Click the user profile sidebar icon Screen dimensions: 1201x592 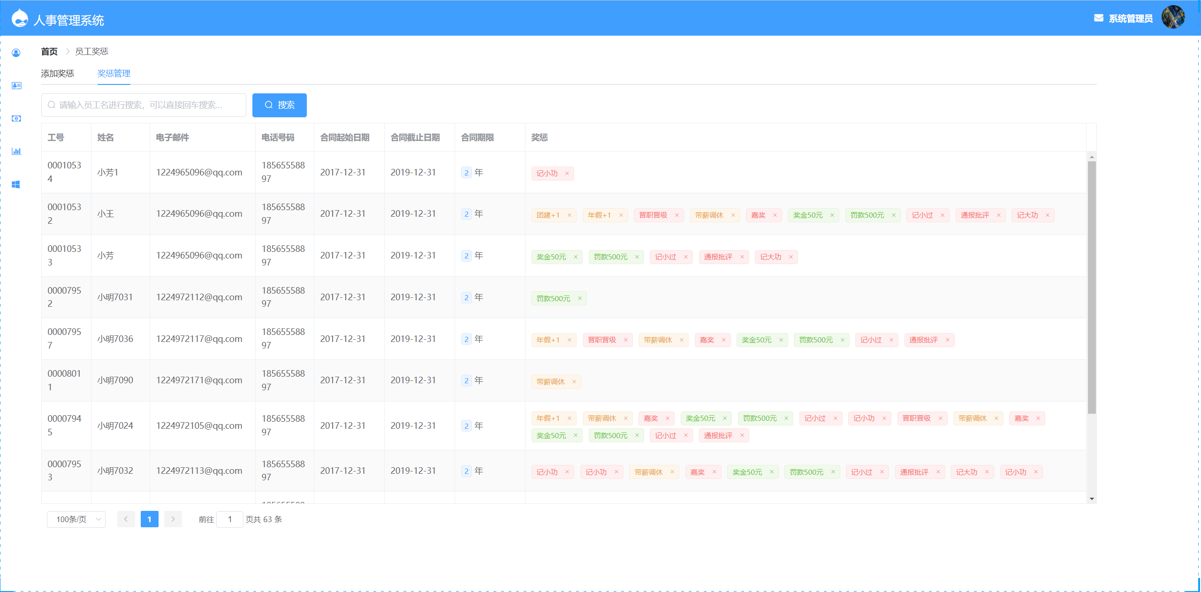click(16, 53)
